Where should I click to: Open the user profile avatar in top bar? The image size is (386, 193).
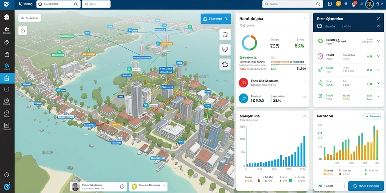pyautogui.click(x=369, y=4)
